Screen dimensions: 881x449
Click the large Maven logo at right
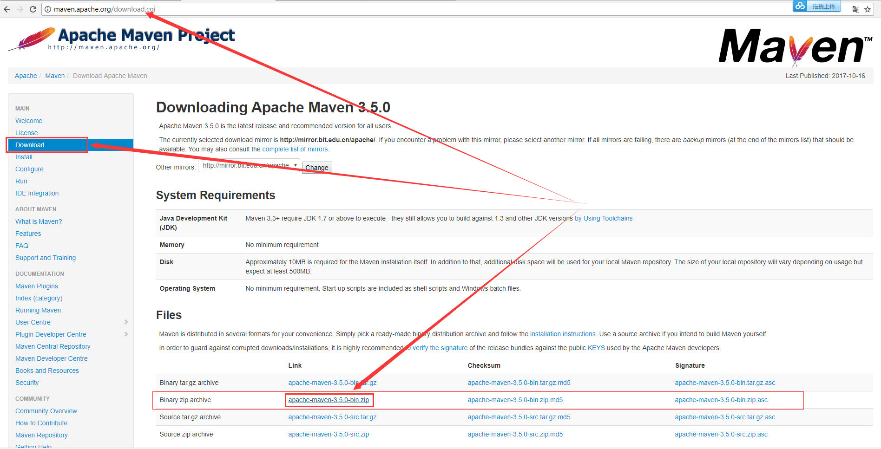click(x=795, y=47)
